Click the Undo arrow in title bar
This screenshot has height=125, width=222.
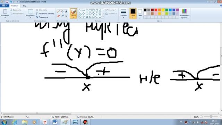10,2
